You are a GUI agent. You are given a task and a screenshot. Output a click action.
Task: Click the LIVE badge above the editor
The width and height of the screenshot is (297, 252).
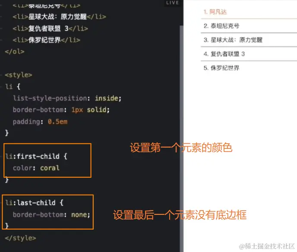click(172, 3)
